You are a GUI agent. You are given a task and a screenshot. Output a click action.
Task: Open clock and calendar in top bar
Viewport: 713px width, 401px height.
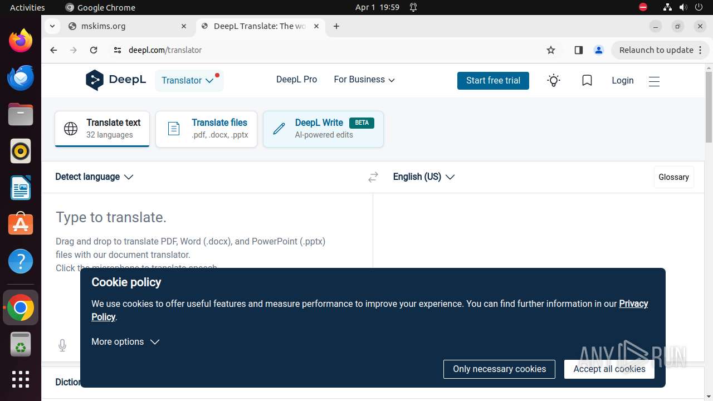click(377, 7)
